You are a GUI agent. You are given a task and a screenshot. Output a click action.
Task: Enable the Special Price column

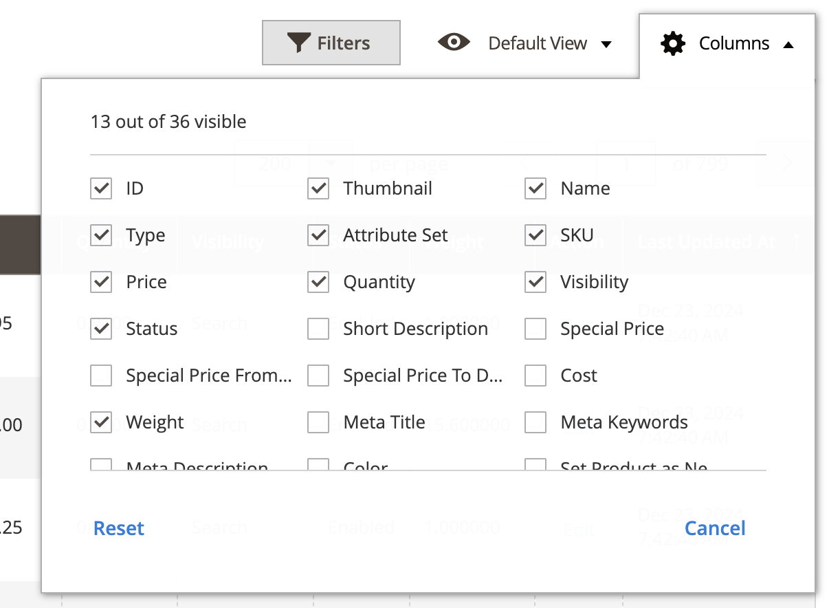[x=535, y=328]
